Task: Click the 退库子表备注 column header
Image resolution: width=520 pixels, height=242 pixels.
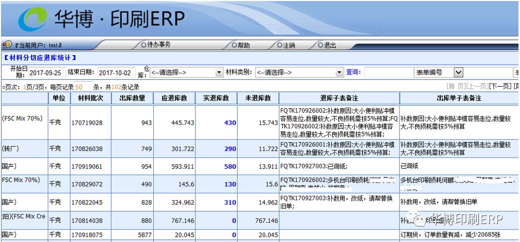Action: click(339, 99)
